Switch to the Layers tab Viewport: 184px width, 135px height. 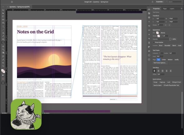click(172, 8)
